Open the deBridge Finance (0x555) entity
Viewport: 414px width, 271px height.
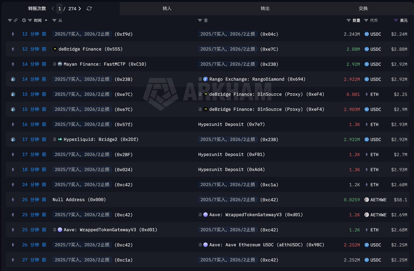[x=90, y=49]
